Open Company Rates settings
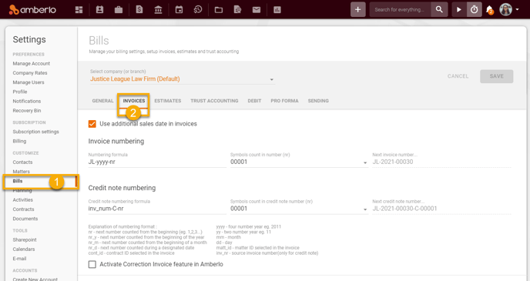 pos(30,73)
